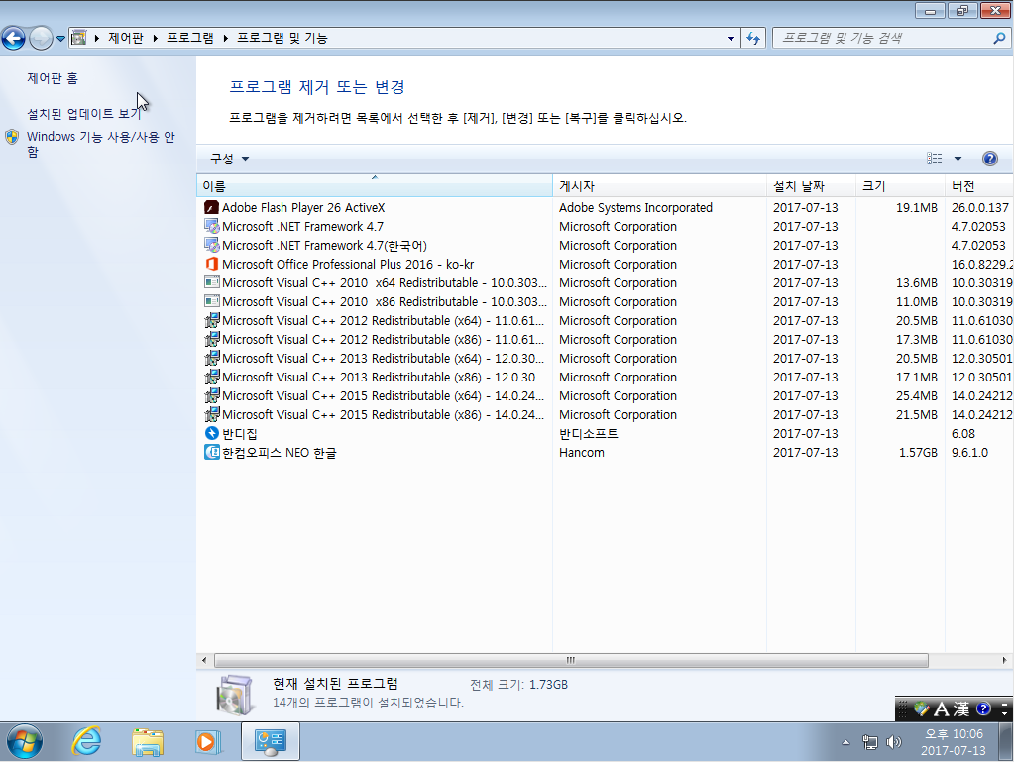1014x762 pixels.
Task: Open the Windows Start button
Action: [x=25, y=741]
